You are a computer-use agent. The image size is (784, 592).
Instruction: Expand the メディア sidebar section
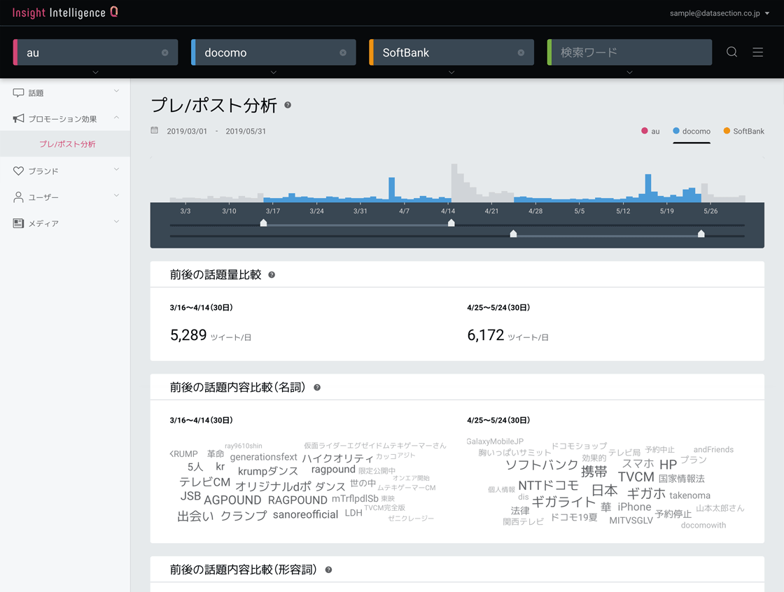(x=116, y=222)
